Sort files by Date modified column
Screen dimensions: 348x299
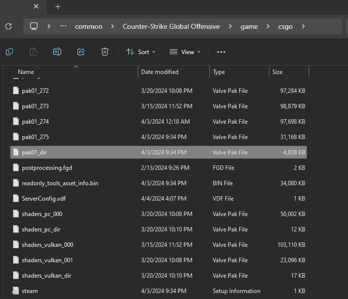pos(160,72)
